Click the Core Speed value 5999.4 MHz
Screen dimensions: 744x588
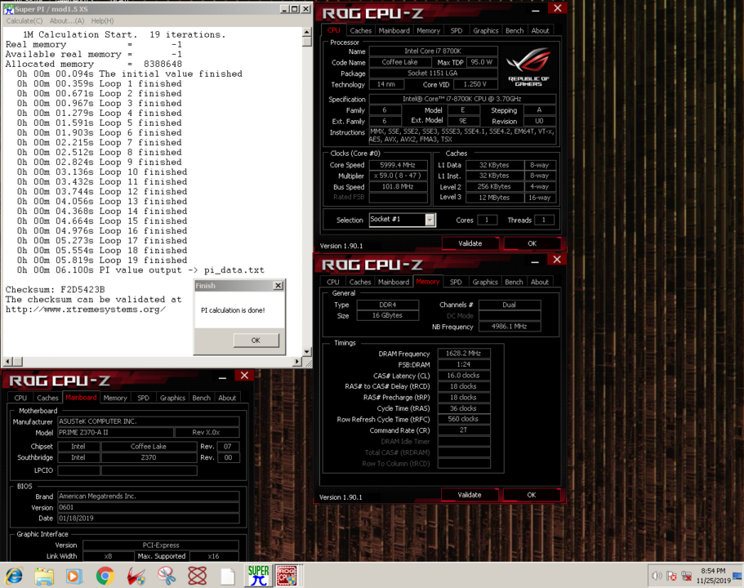(398, 165)
